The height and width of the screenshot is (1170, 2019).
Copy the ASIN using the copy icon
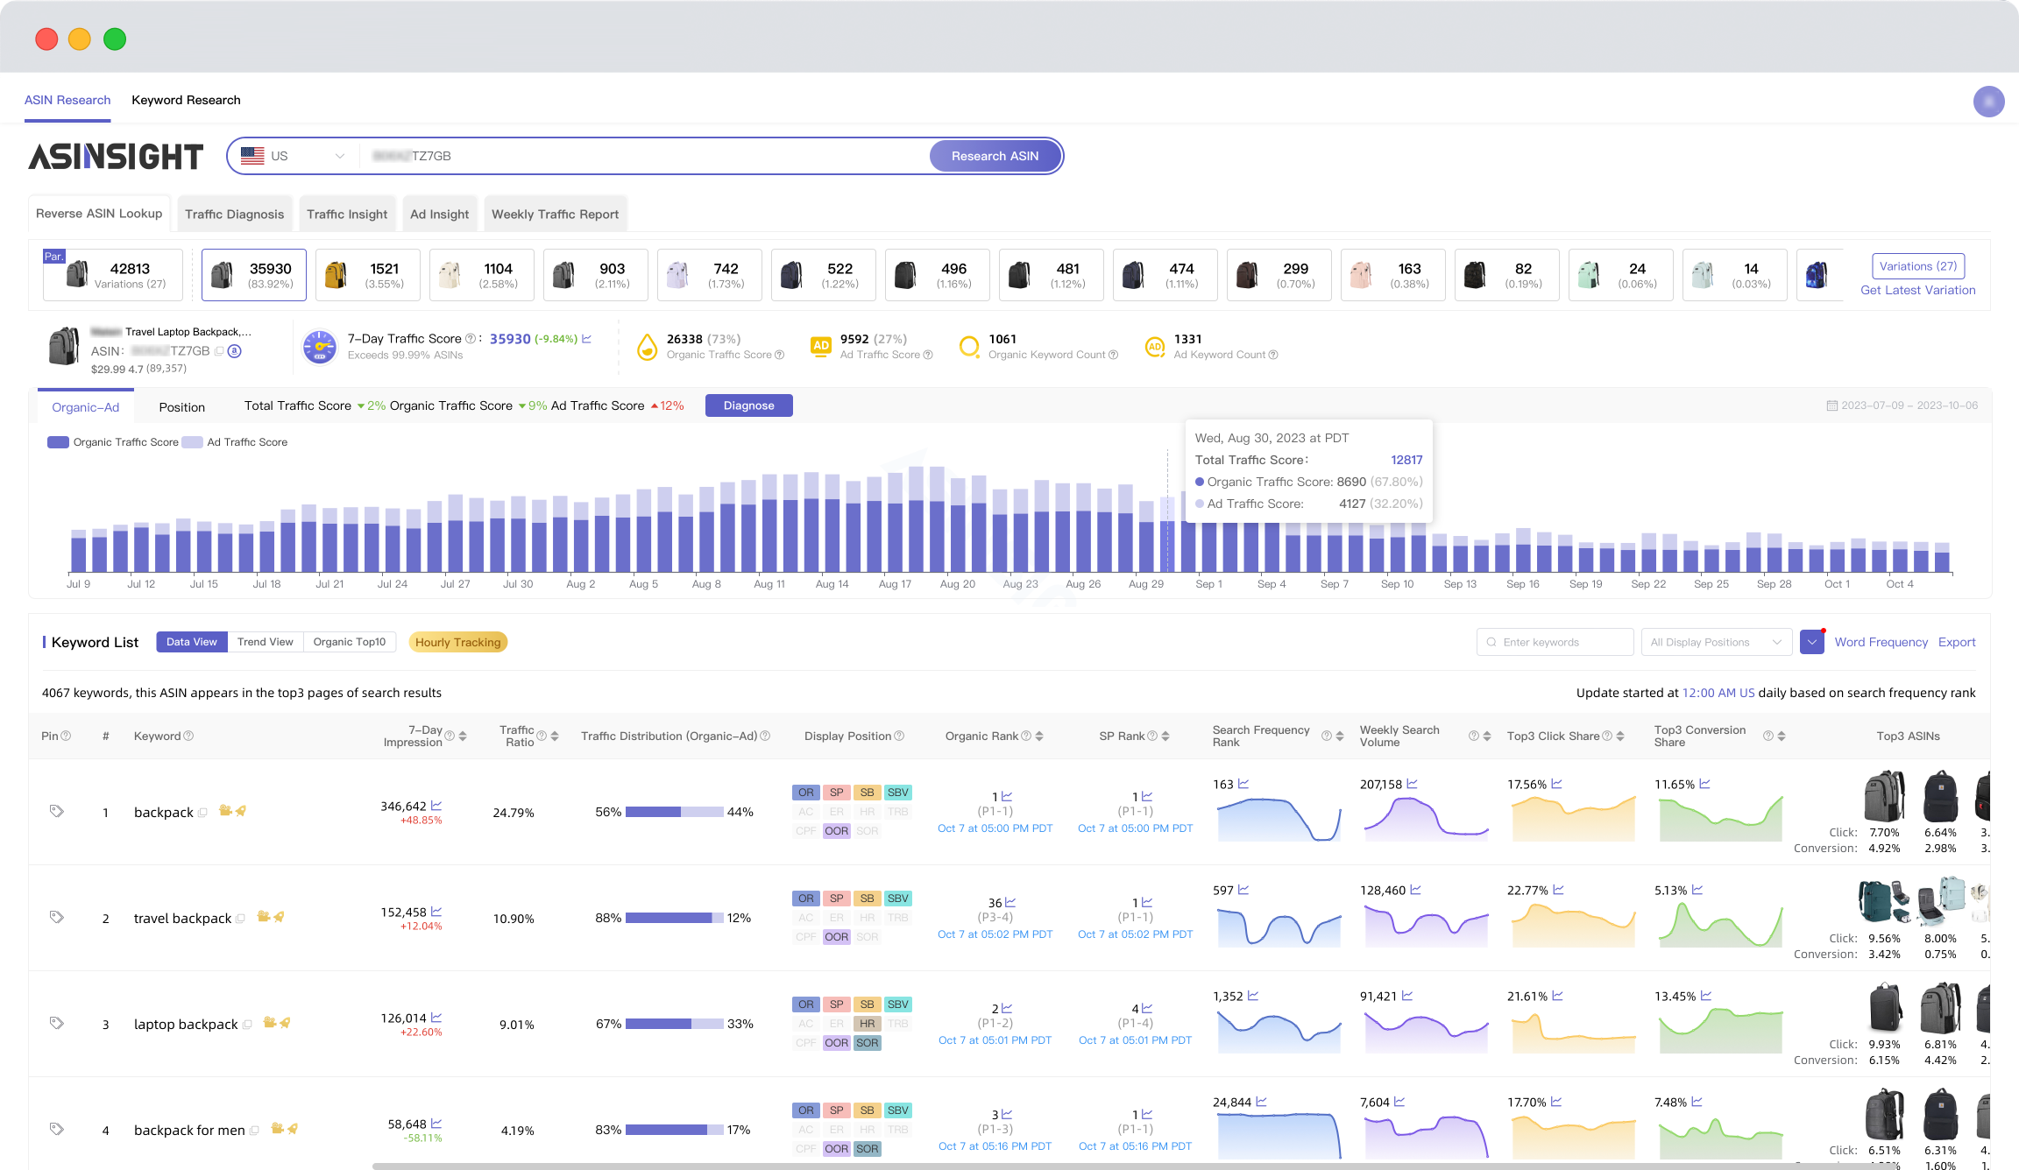(219, 350)
